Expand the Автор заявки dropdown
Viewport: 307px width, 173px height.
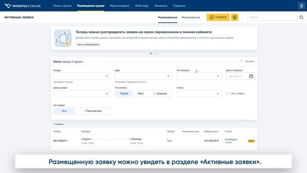pyautogui.click(x=82, y=94)
